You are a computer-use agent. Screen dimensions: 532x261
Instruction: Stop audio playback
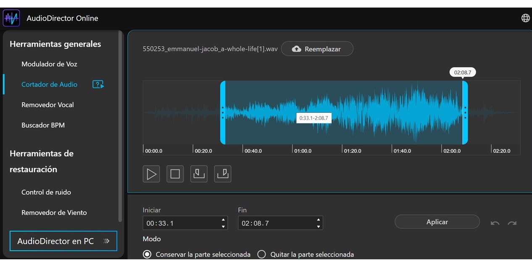coord(175,174)
